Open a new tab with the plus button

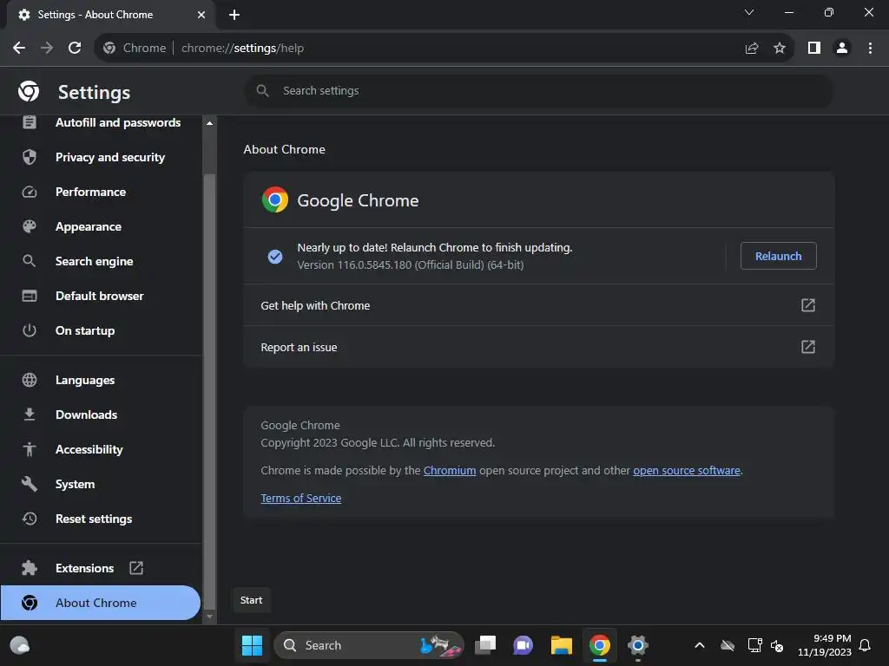pyautogui.click(x=234, y=15)
